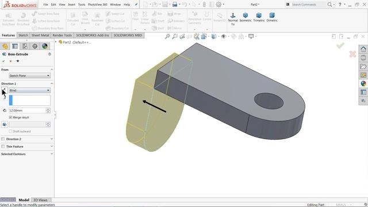Click the Reverse Direction button

(4, 90)
